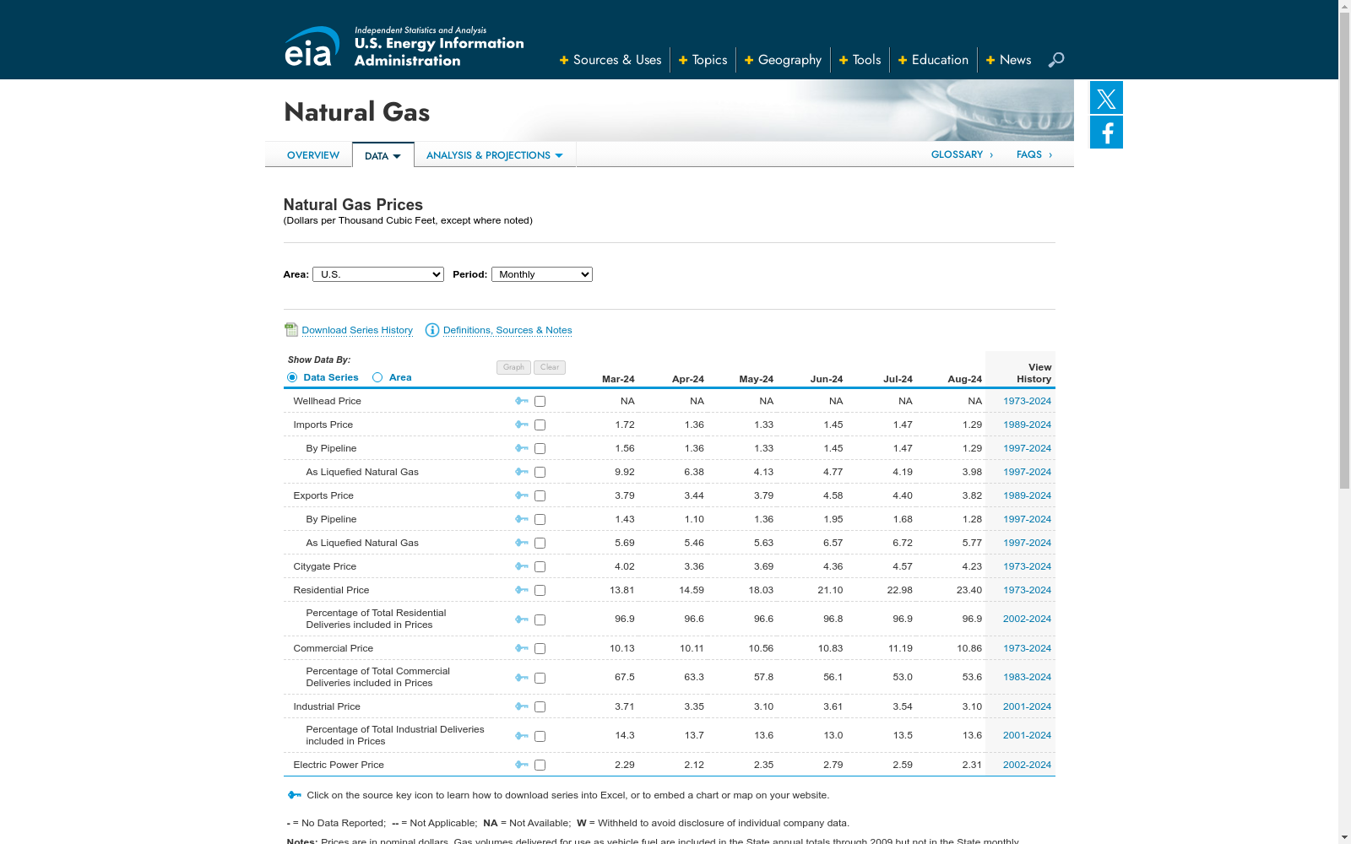Check the Industrial Price checkbox
Image resolution: width=1351 pixels, height=844 pixels.
coord(540,707)
